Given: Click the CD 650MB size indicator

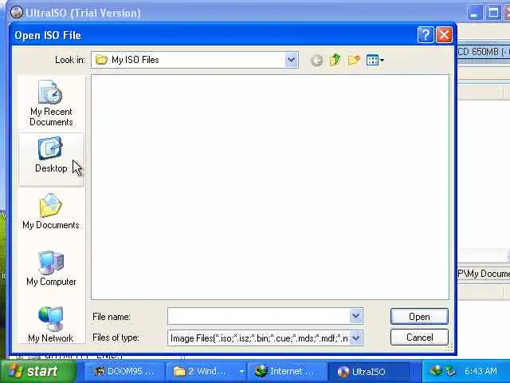Looking at the screenshot, I should [484, 52].
